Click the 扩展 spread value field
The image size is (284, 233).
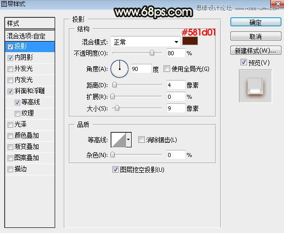point(176,97)
